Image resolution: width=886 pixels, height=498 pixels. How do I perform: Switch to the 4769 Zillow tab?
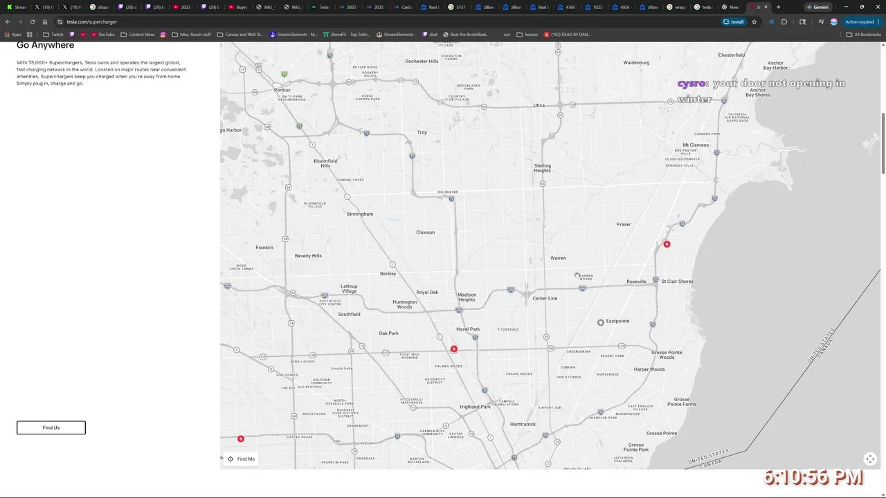point(567,7)
